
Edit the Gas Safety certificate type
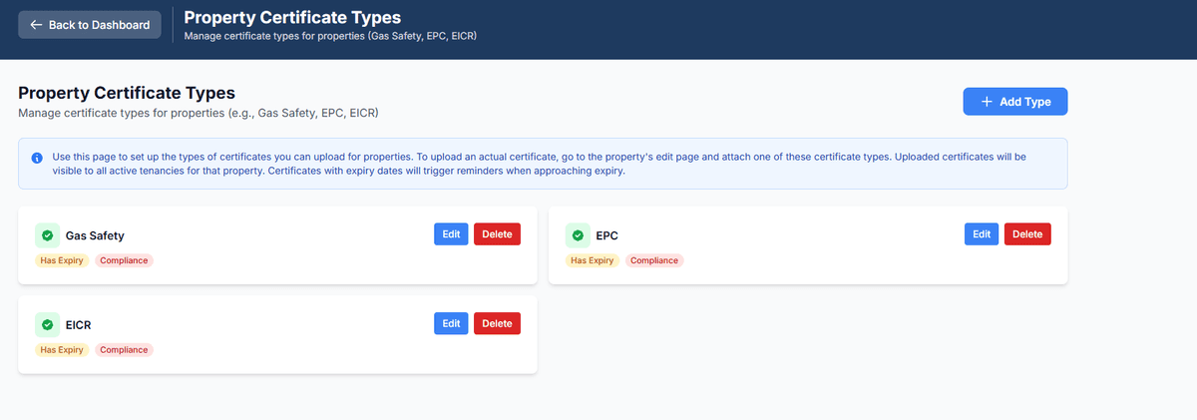[x=451, y=234]
